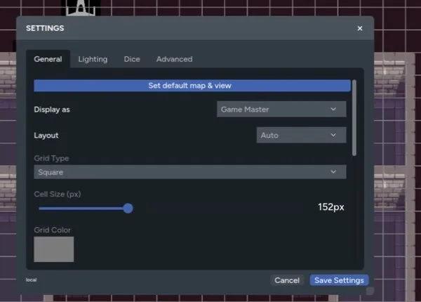Expand the Grid Type Square dropdown
This screenshot has width=421, height=302.
[x=190, y=172]
